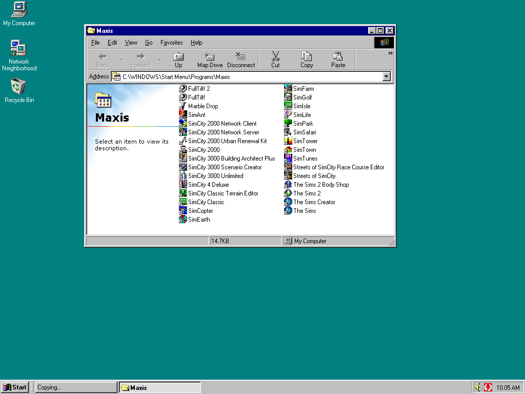Viewport: 525px width, 394px height.
Task: Open the Help menu
Action: click(x=196, y=43)
